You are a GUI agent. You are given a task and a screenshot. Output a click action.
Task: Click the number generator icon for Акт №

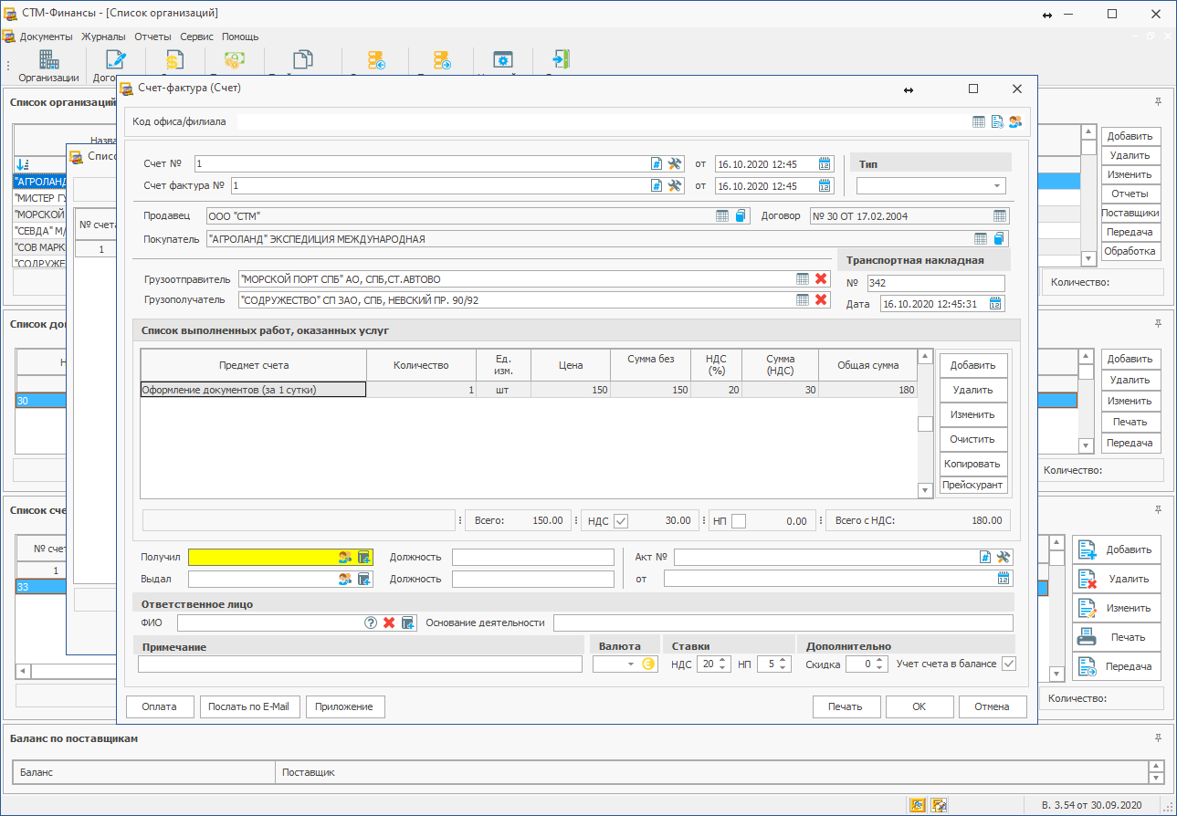pos(985,557)
